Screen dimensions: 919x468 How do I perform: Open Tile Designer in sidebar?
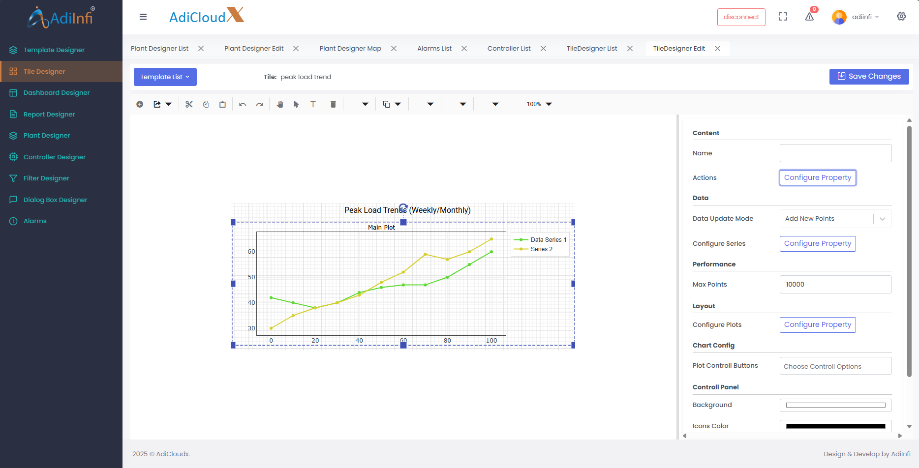click(x=61, y=71)
